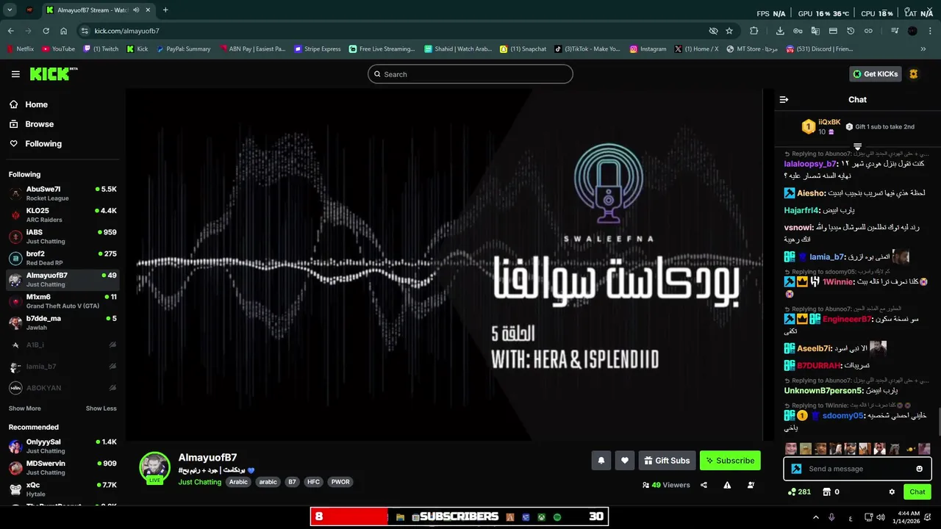Click username EngineeerB7 in chat
The height and width of the screenshot is (529, 941).
pyautogui.click(x=846, y=320)
